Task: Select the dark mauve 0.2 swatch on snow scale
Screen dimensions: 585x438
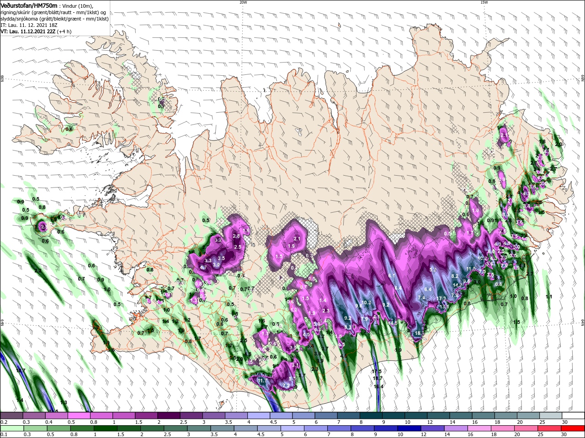Action: 12,415
